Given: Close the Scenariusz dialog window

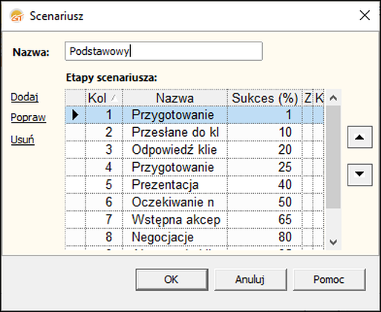Looking at the screenshot, I should [365, 16].
